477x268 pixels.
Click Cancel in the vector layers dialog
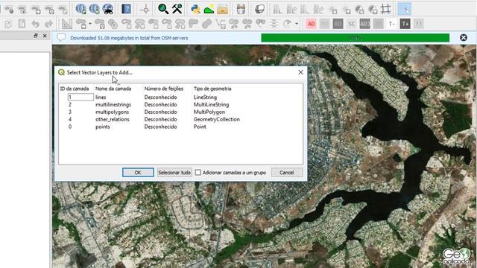(x=286, y=172)
